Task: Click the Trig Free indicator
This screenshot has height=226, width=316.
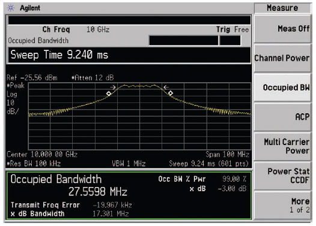Action: 232,29
